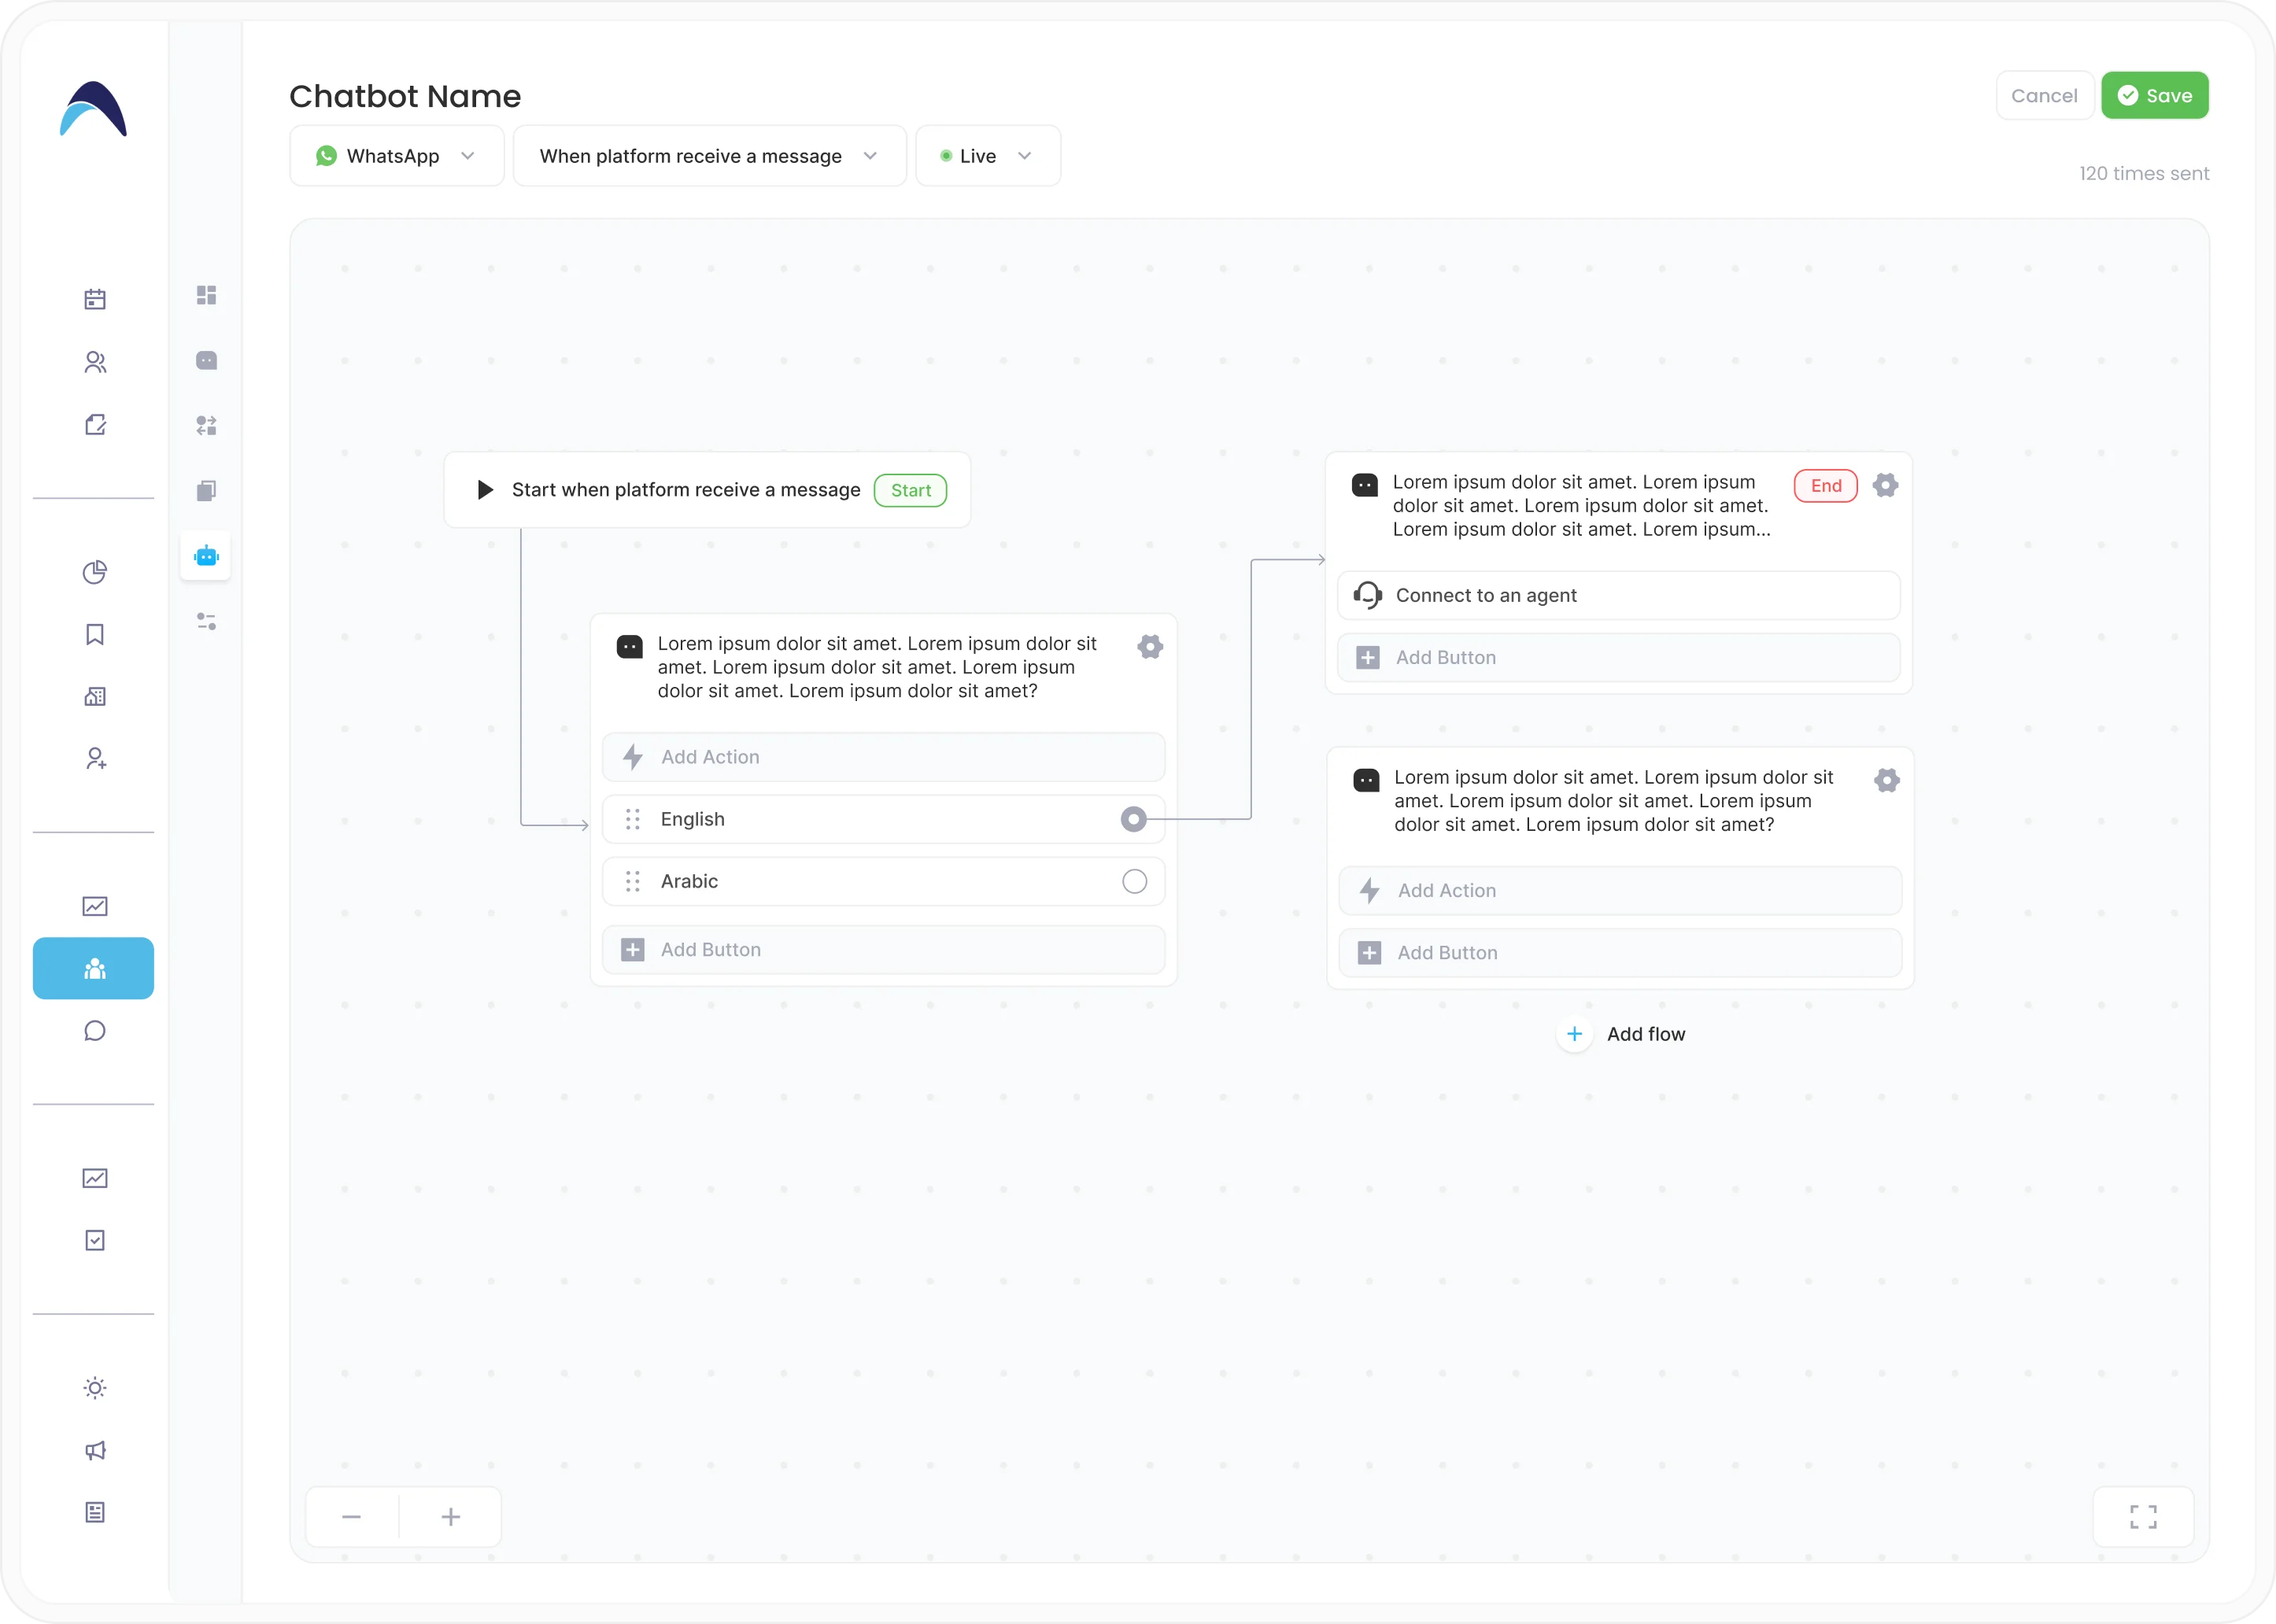Click the add user icon in sidebar
This screenshot has width=2276, height=1624.
coord(95,759)
